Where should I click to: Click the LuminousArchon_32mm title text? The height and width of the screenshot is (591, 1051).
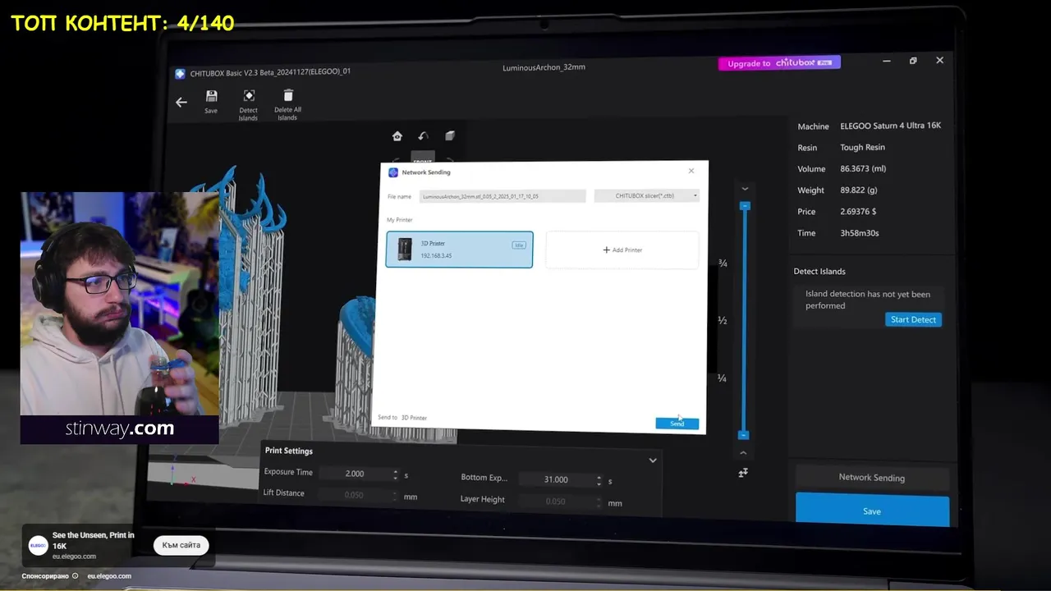pyautogui.click(x=544, y=67)
